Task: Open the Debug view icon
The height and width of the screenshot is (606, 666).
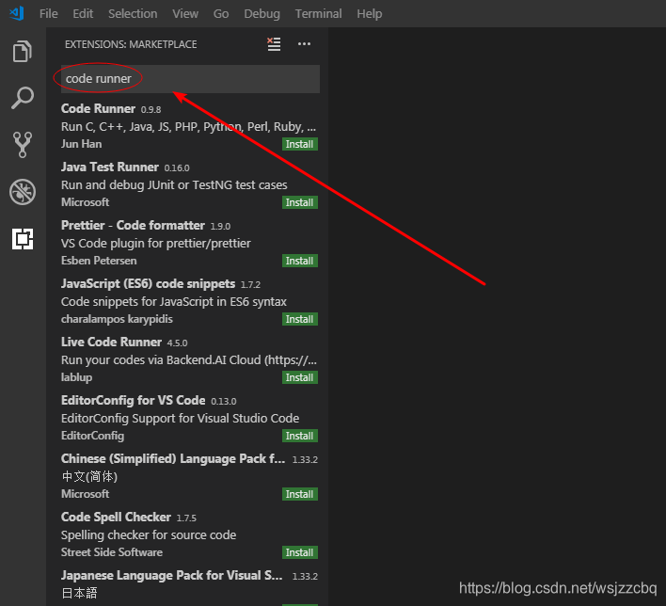Action: click(x=22, y=192)
